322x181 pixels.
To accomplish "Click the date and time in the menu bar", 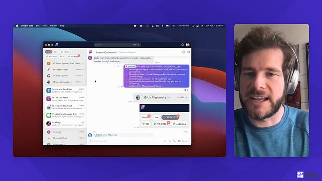I will [x=215, y=26].
